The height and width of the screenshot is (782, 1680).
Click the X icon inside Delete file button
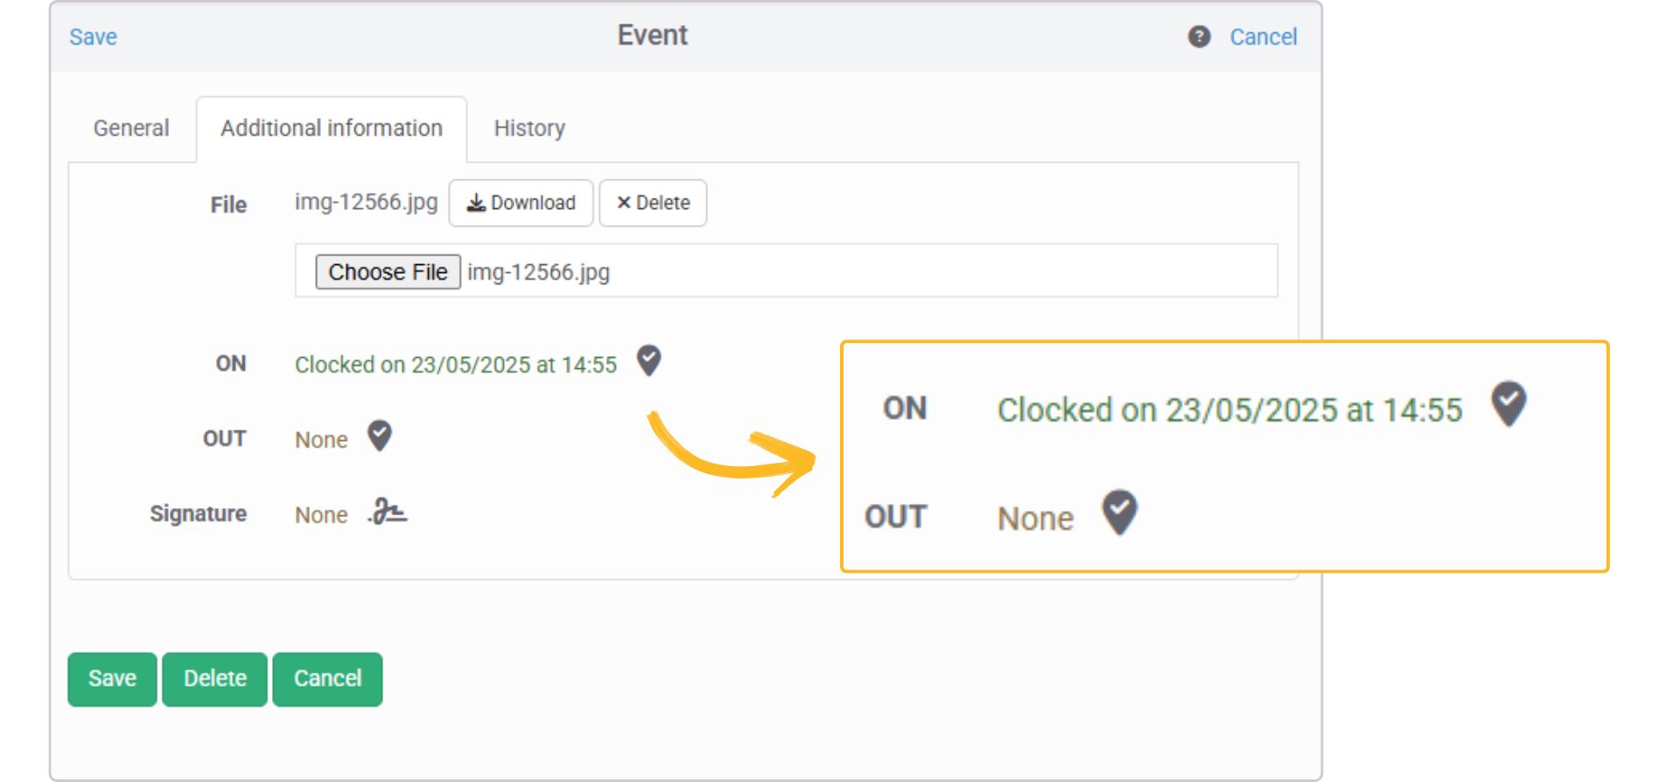point(624,202)
